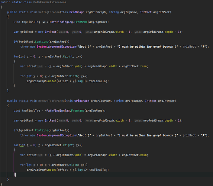Click the opening brace under SetTagForArea's z loop
Image resolution: width=213 pixels, height=186 pixels.
coord(14,61)
